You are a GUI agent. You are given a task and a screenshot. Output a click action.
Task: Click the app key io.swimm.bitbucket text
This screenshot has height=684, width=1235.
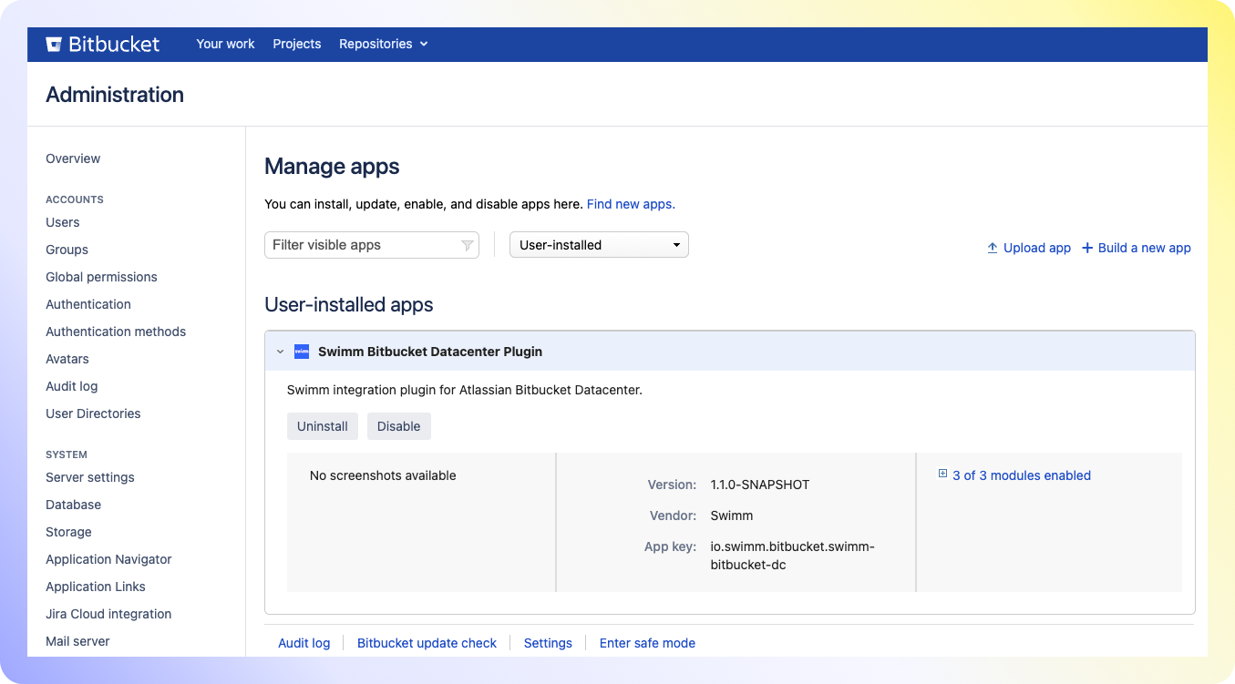coord(793,556)
